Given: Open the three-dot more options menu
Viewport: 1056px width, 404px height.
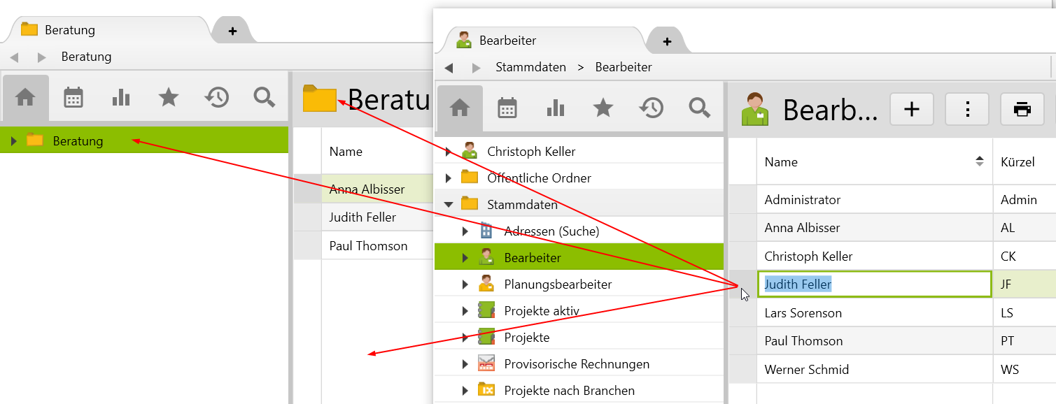Looking at the screenshot, I should pyautogui.click(x=967, y=110).
